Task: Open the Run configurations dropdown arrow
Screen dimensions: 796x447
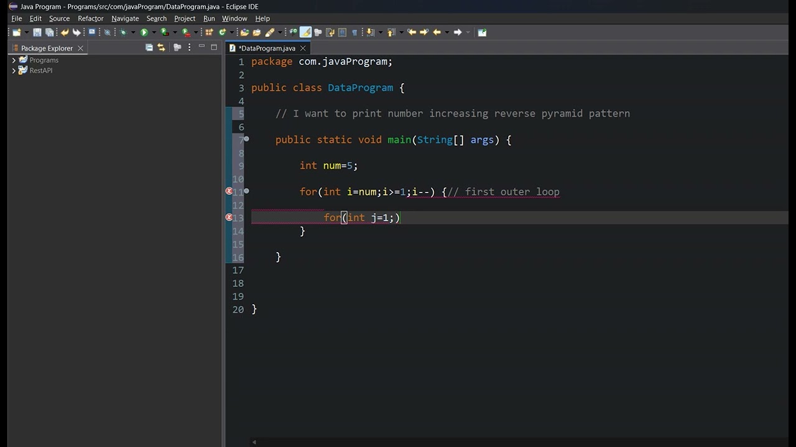Action: [154, 32]
